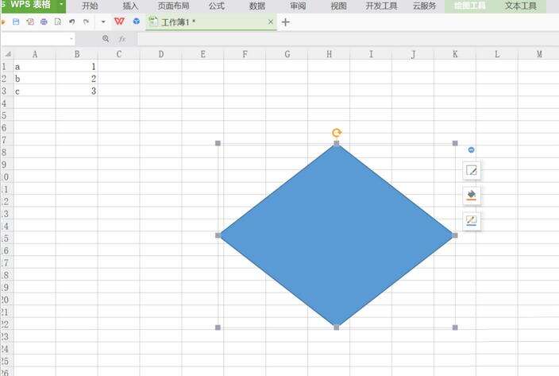Select the blue diamond shape

337,235
